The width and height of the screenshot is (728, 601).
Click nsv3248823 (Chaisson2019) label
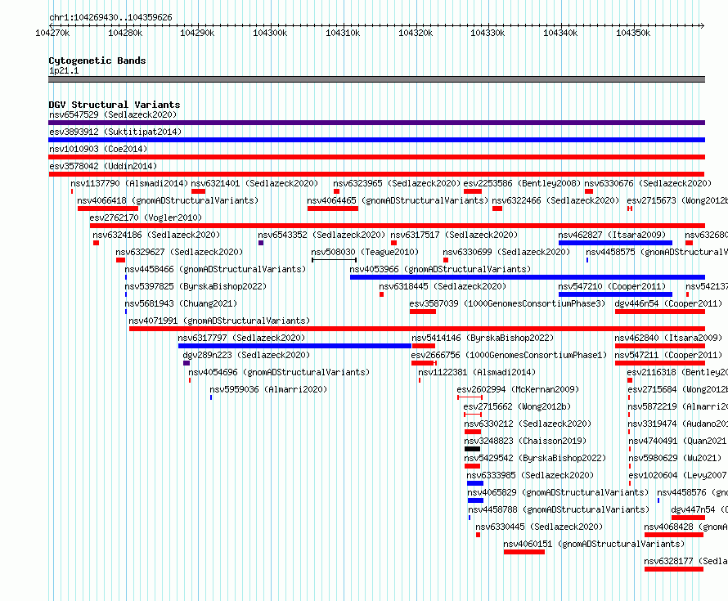pyautogui.click(x=525, y=441)
